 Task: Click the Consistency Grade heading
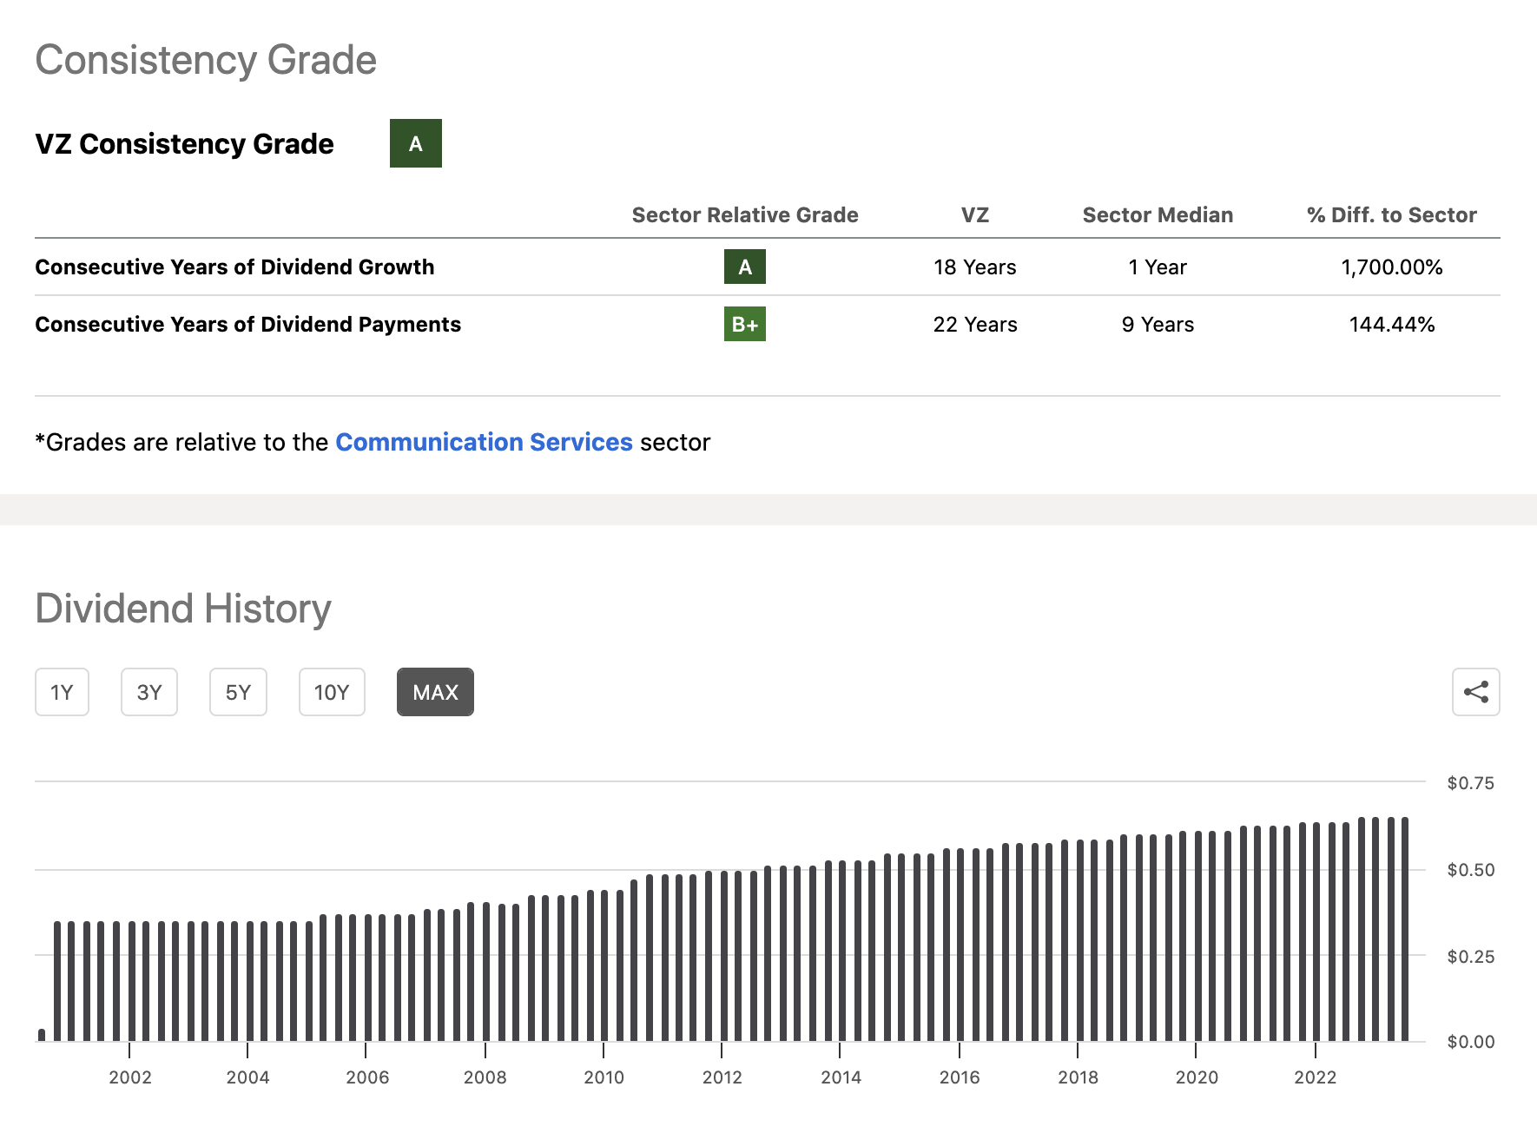206,60
